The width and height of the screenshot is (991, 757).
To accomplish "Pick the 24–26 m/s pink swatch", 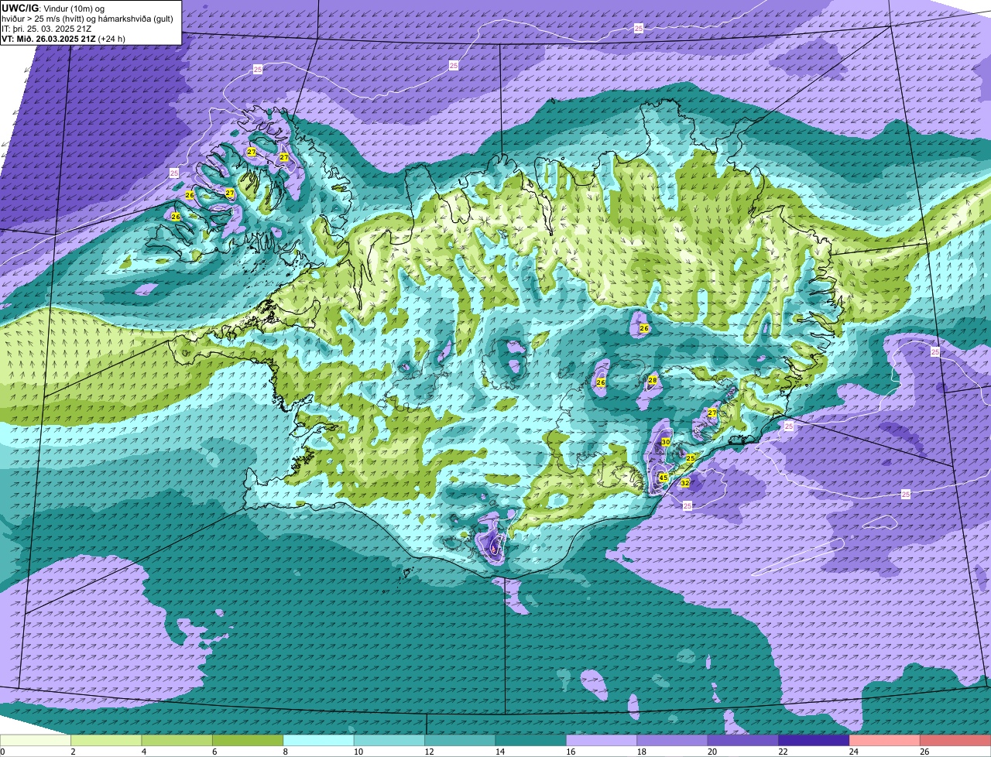I will [x=885, y=740].
